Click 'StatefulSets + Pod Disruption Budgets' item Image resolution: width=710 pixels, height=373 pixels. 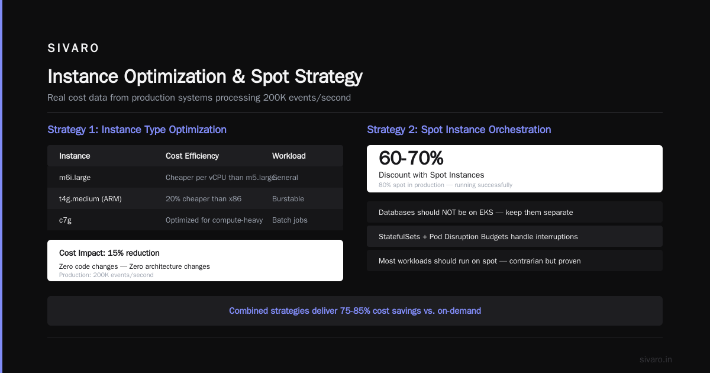[515, 236]
